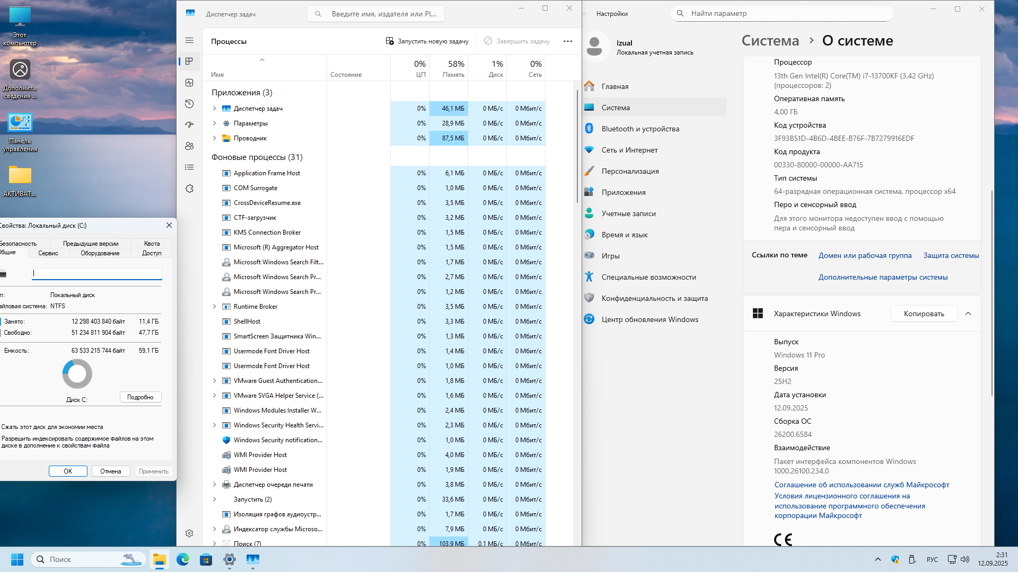This screenshot has width=1018, height=572.
Task: Open Users page icon in Task Manager
Action: tap(189, 146)
